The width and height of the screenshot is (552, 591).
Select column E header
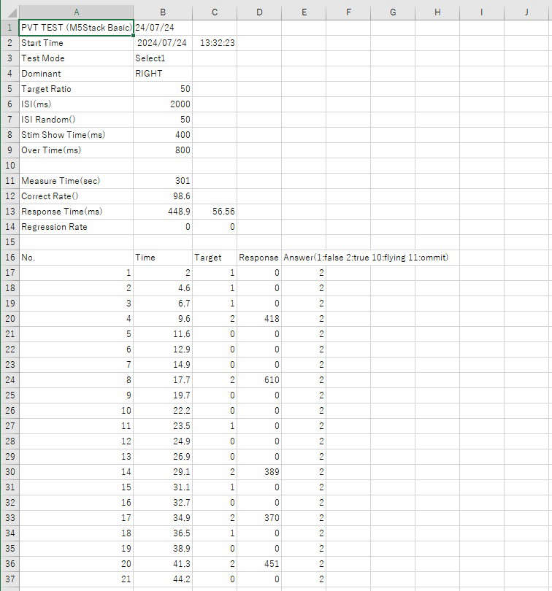click(x=304, y=12)
